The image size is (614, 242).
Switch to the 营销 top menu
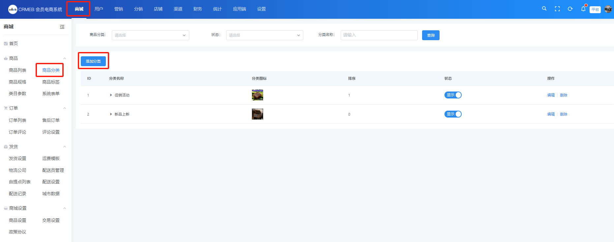pyautogui.click(x=118, y=9)
